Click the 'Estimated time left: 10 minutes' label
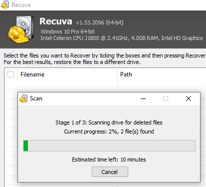Screen dimensions: 206x187 (x=109, y=159)
